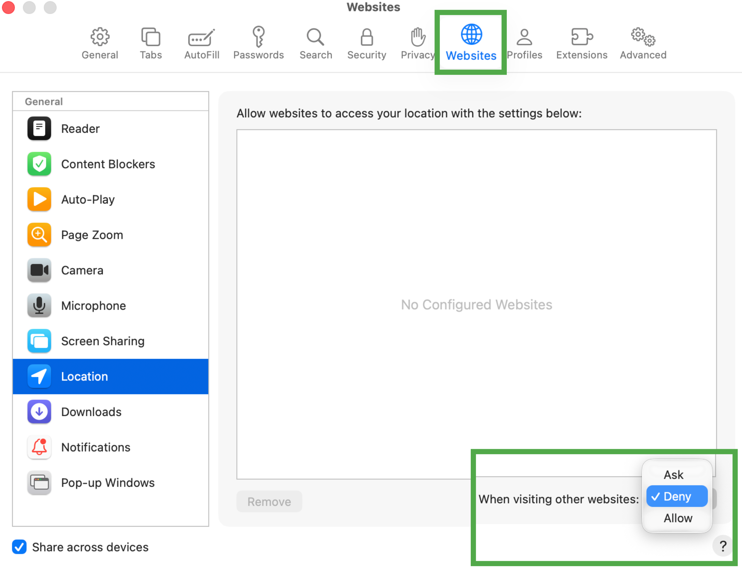Open the Advanced gears icon

[643, 37]
